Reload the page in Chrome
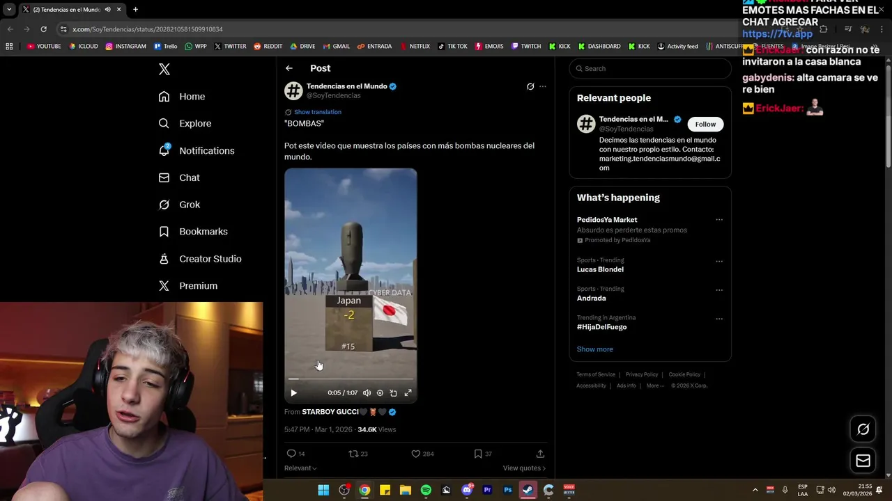This screenshot has height=501, width=892. [x=43, y=29]
